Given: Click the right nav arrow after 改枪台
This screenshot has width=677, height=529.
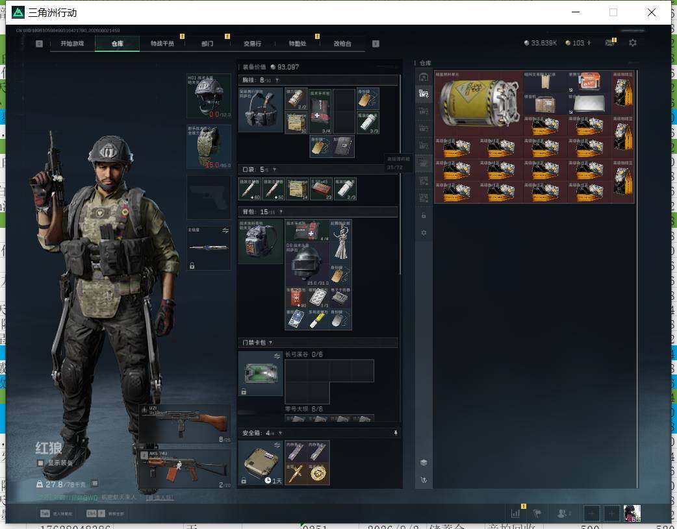Looking at the screenshot, I should point(376,43).
